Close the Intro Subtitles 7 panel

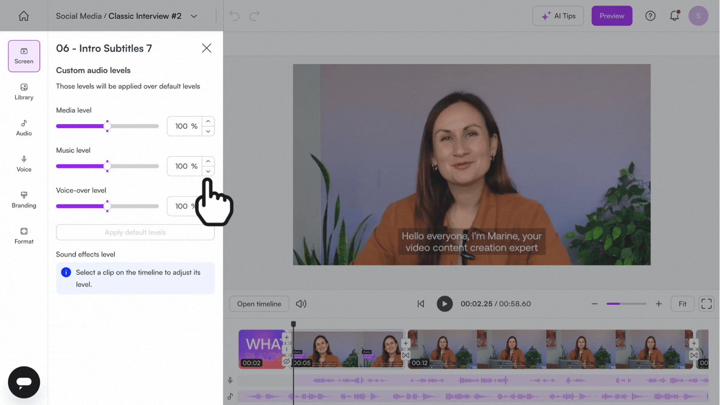[x=207, y=48]
